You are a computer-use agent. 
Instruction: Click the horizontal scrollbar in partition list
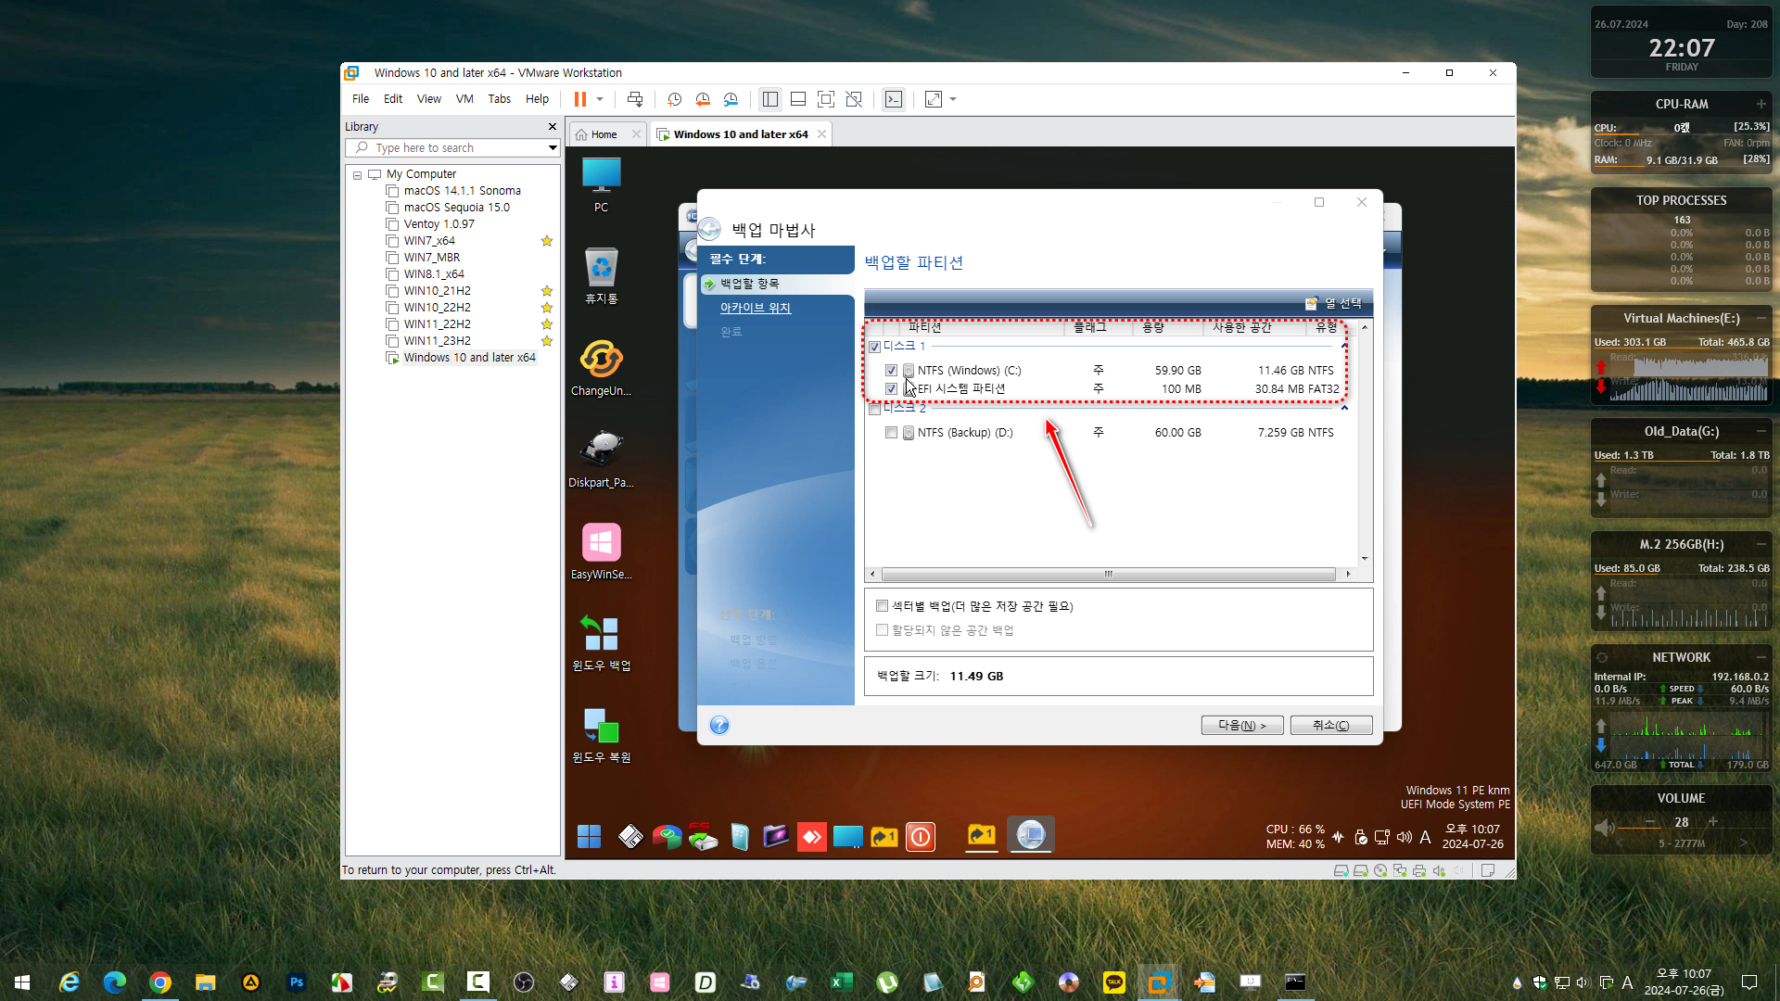(x=1109, y=575)
